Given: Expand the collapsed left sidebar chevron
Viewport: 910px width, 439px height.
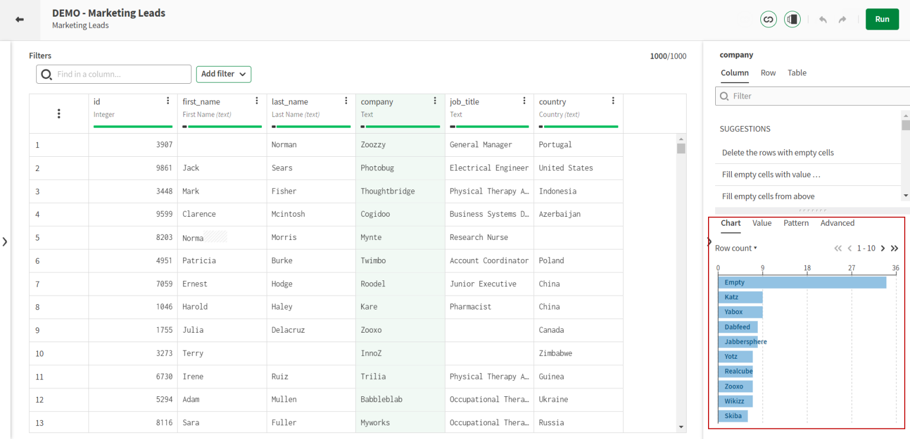Looking at the screenshot, I should (x=5, y=242).
